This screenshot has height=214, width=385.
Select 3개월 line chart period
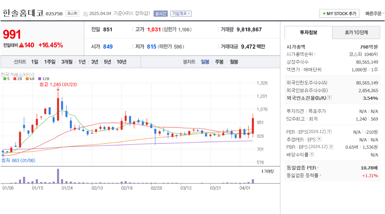tap(67, 62)
